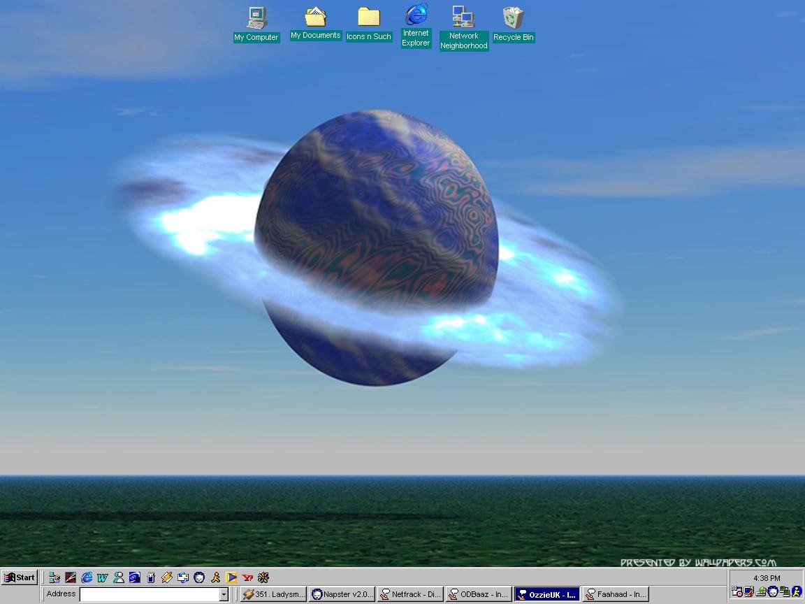805x604 pixels.
Task: Switch to the 351. Ladysm... taskbar window
Action: [274, 594]
